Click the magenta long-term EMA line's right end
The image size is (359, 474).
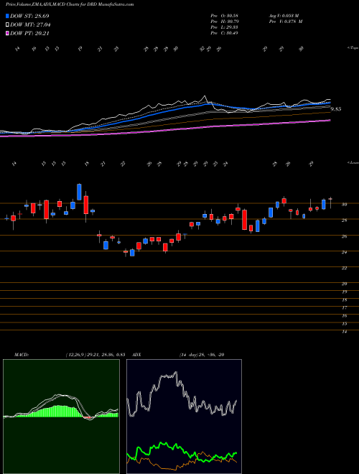pos(329,121)
